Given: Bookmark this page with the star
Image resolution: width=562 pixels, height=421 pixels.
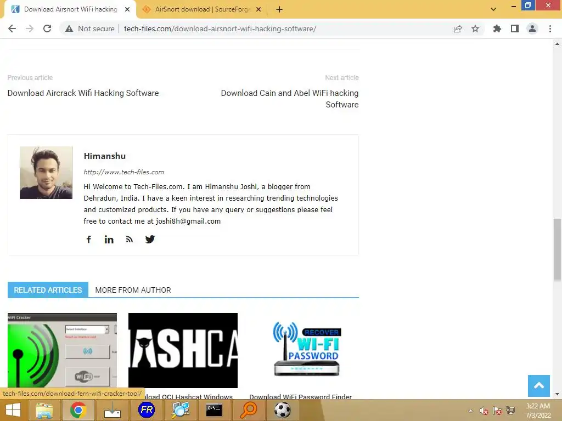Looking at the screenshot, I should tap(475, 29).
